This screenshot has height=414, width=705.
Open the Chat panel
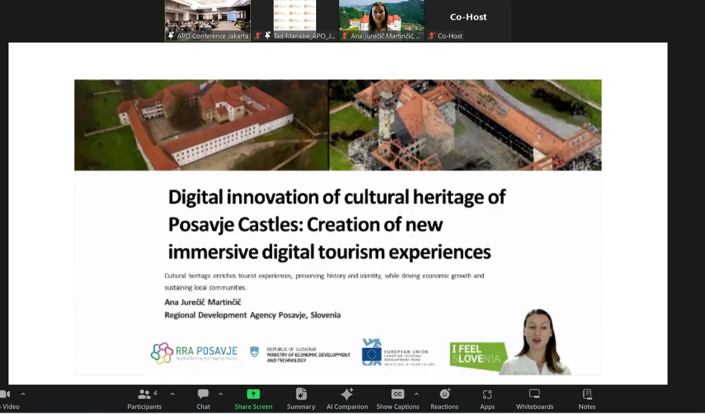[203, 399]
